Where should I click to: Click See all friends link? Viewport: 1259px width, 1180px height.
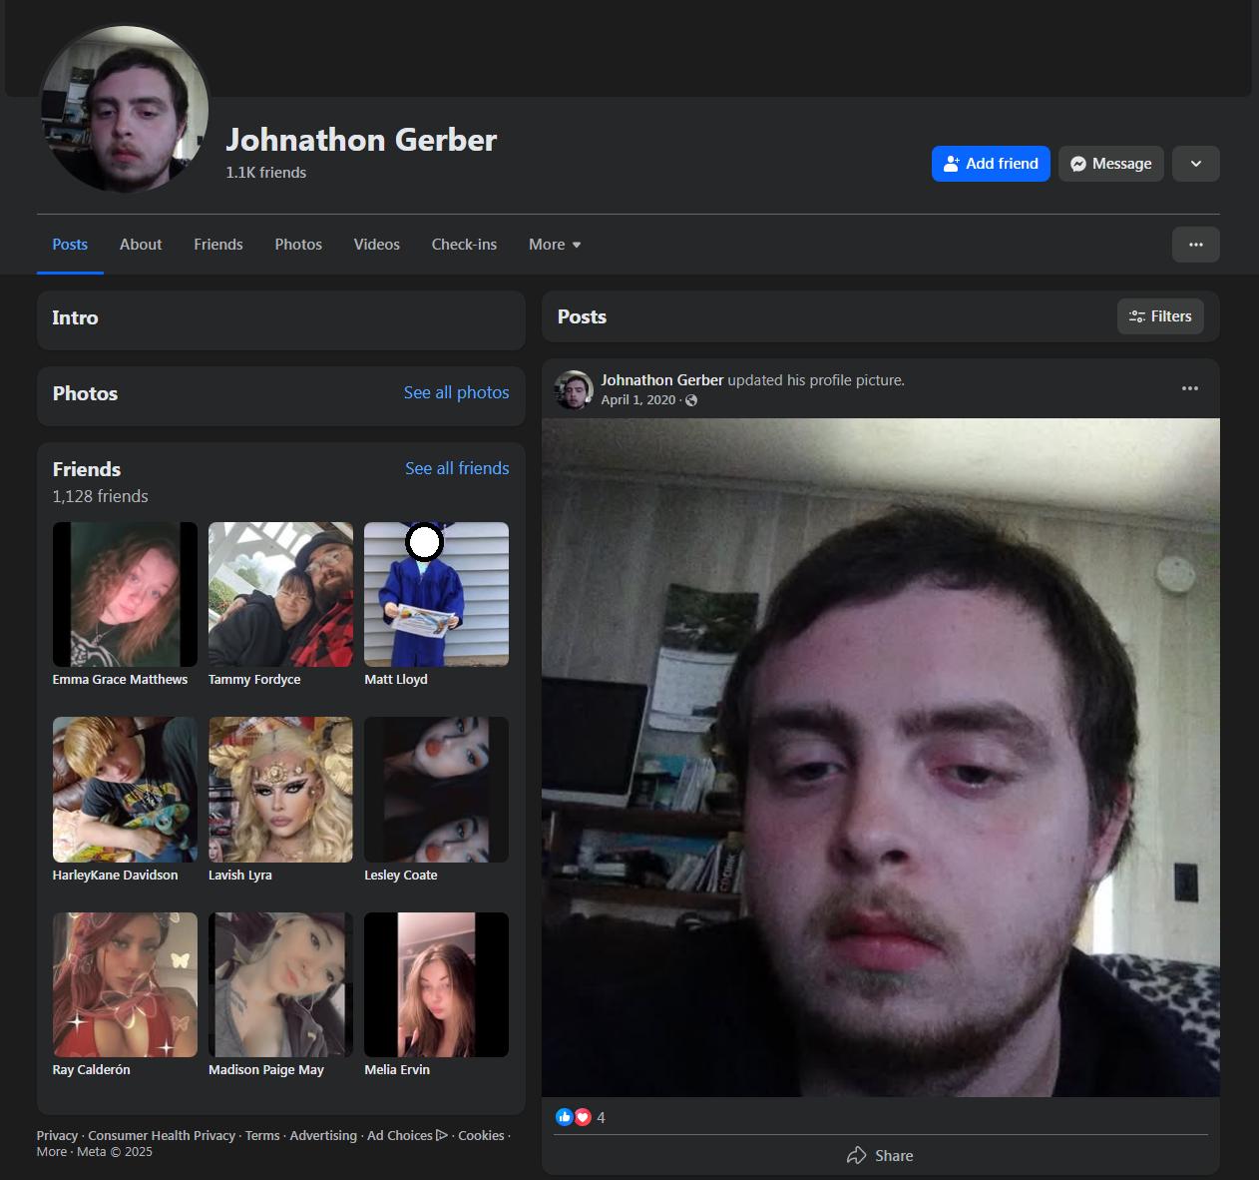coord(457,468)
